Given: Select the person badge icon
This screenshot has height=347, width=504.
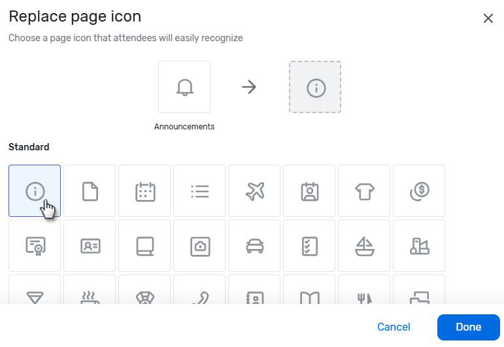Looking at the screenshot, I should pyautogui.click(x=309, y=191).
